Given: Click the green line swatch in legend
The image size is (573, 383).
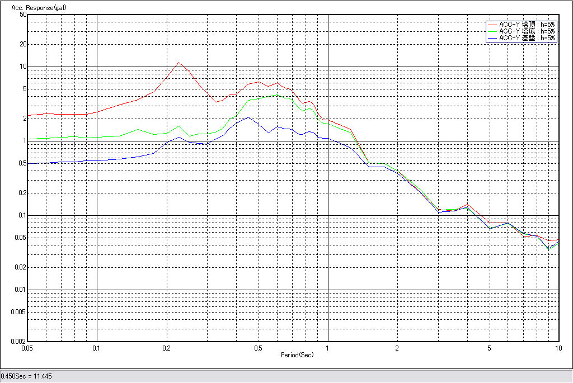Looking at the screenshot, I should click(x=492, y=31).
